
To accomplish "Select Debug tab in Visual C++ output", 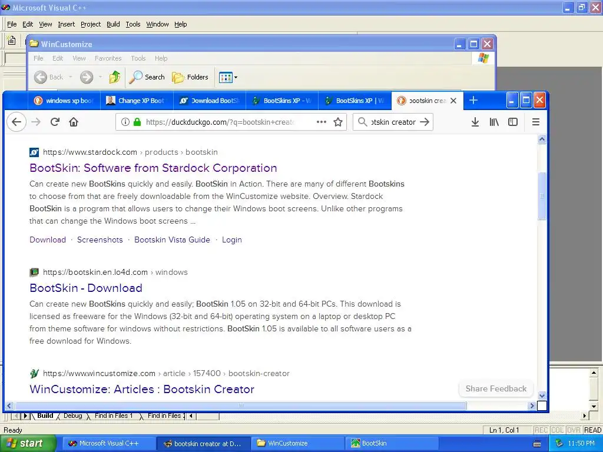I will 72,416.
